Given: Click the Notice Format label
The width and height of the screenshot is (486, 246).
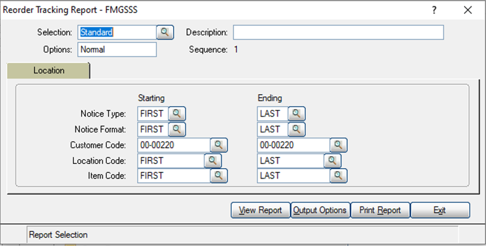Looking at the screenshot, I should tap(100, 129).
